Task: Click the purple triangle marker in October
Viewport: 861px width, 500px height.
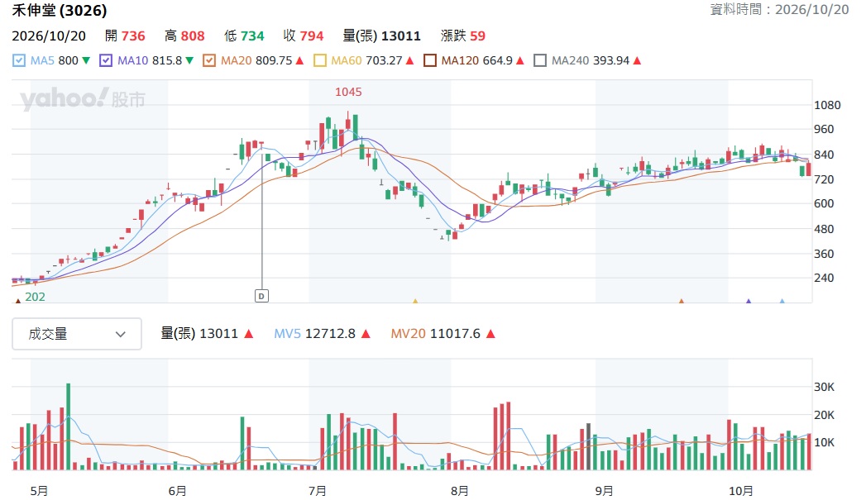Action: [x=749, y=301]
